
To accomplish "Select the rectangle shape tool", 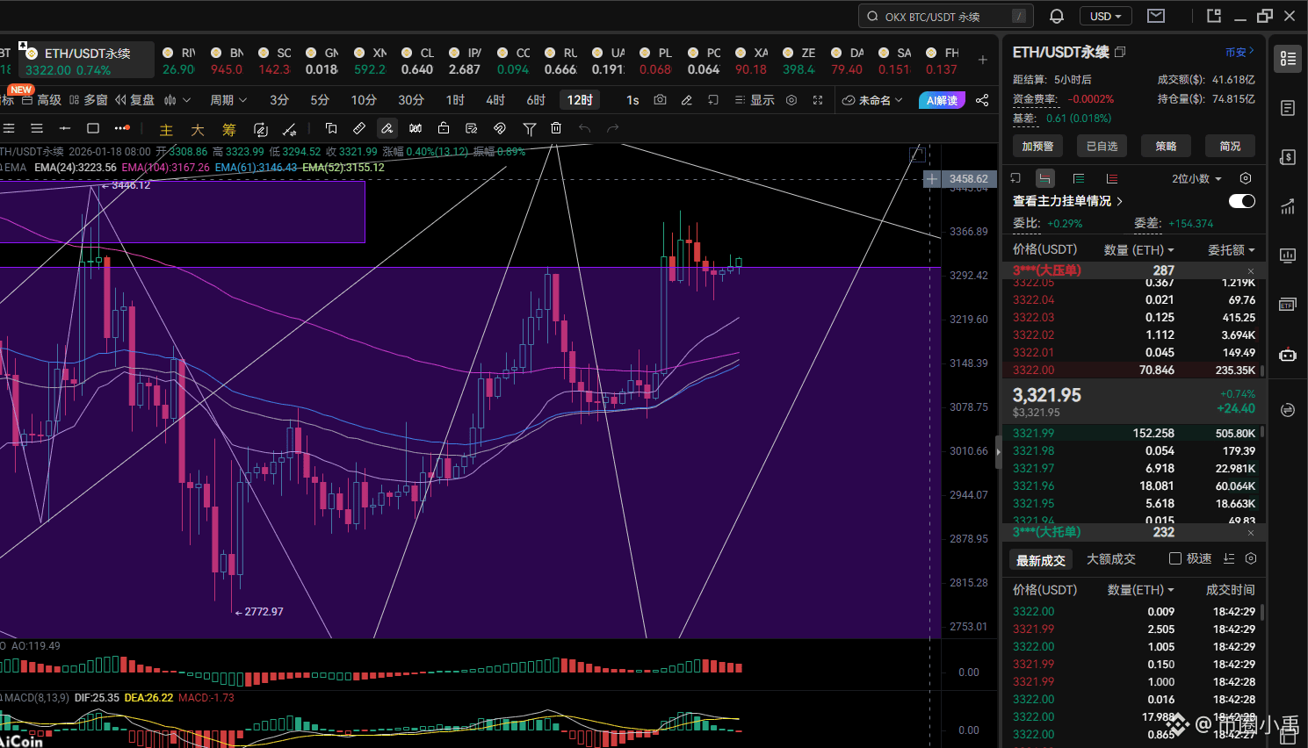I will pos(93,128).
